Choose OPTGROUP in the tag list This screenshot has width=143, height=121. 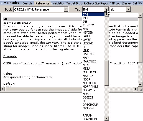[93, 105]
